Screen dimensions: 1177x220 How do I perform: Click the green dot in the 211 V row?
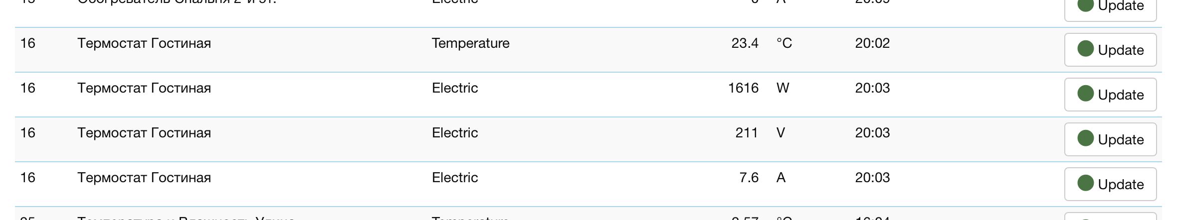(x=1085, y=138)
